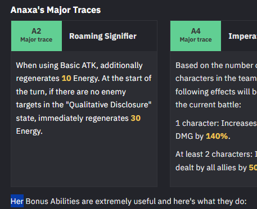
Task: Click the Based on the number text
Action: [214, 66]
